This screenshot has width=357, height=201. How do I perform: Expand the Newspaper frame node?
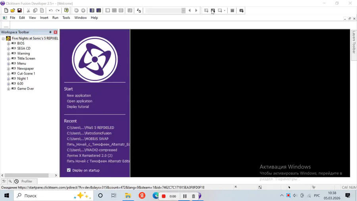(x=8, y=69)
